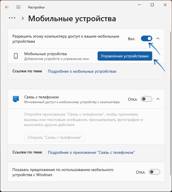Screen dimensions: 172x192
Task: Click the phone icon beside Мобильные устройства
Action: point(16,56)
